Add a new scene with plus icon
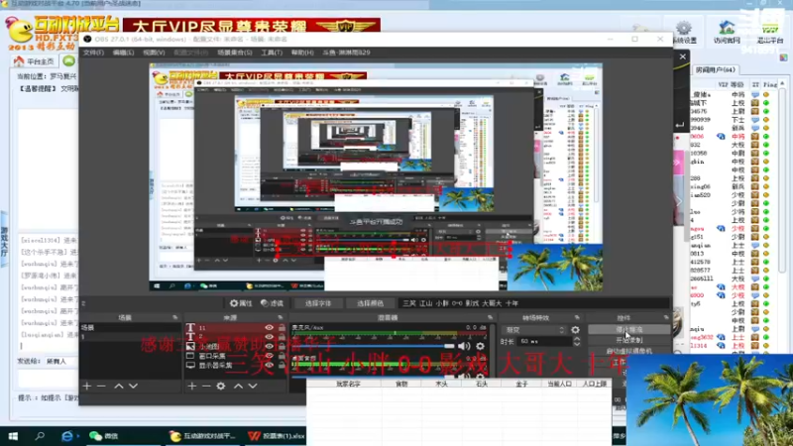 (x=87, y=387)
